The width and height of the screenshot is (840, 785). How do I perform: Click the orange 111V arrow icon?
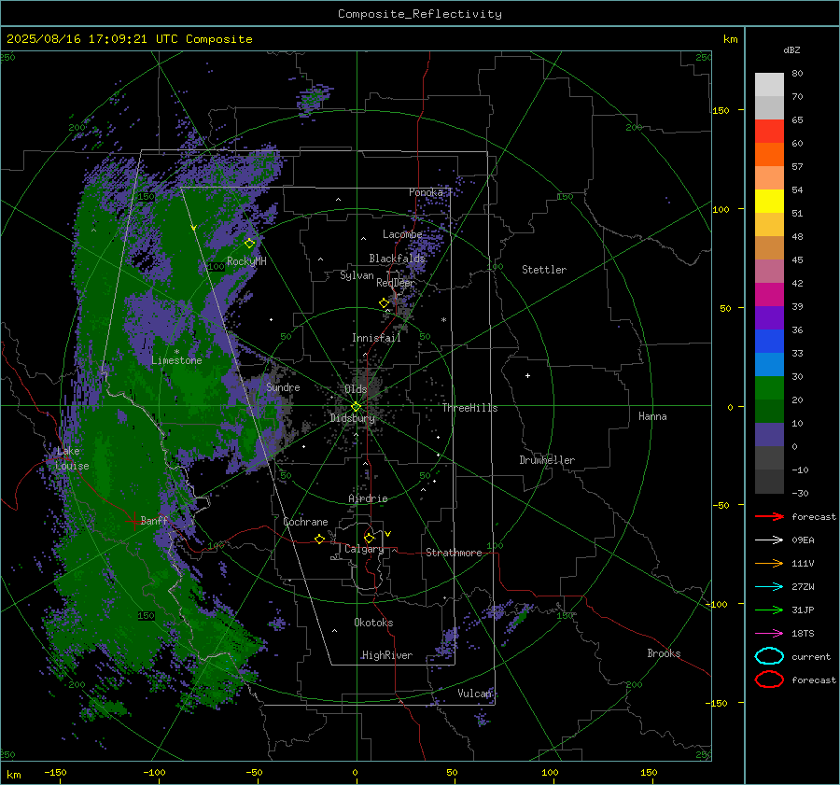click(x=769, y=563)
